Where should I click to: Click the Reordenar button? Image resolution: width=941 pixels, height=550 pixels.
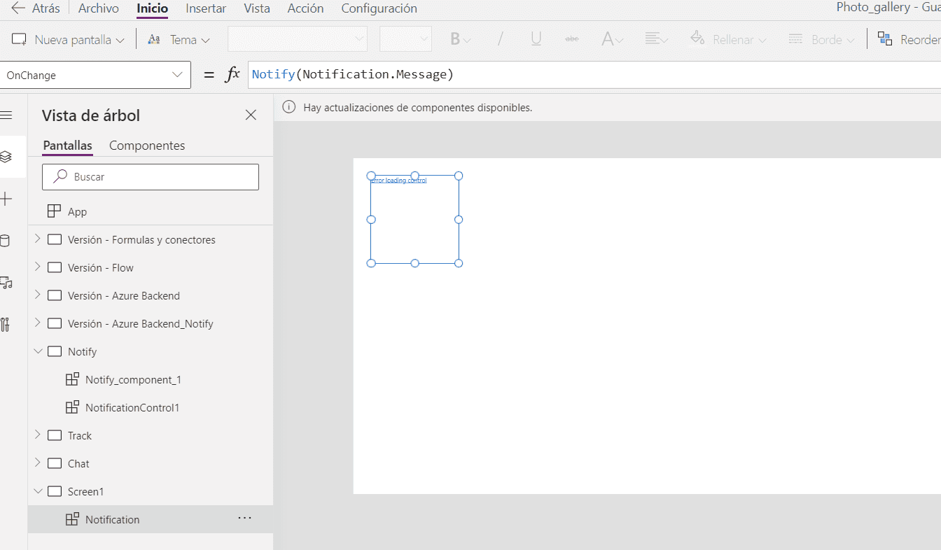(909, 39)
